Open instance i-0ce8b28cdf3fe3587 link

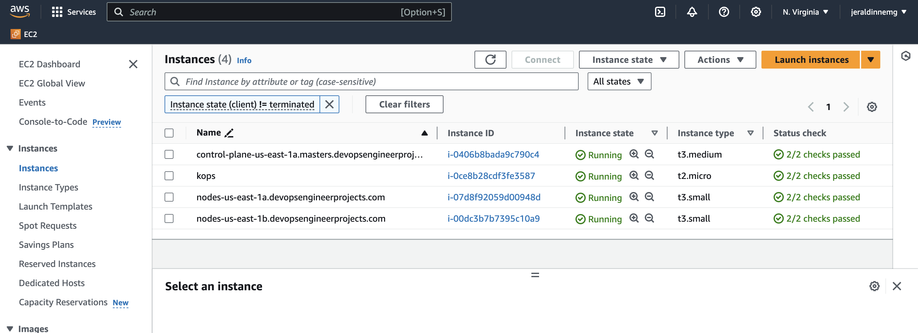pyautogui.click(x=491, y=176)
